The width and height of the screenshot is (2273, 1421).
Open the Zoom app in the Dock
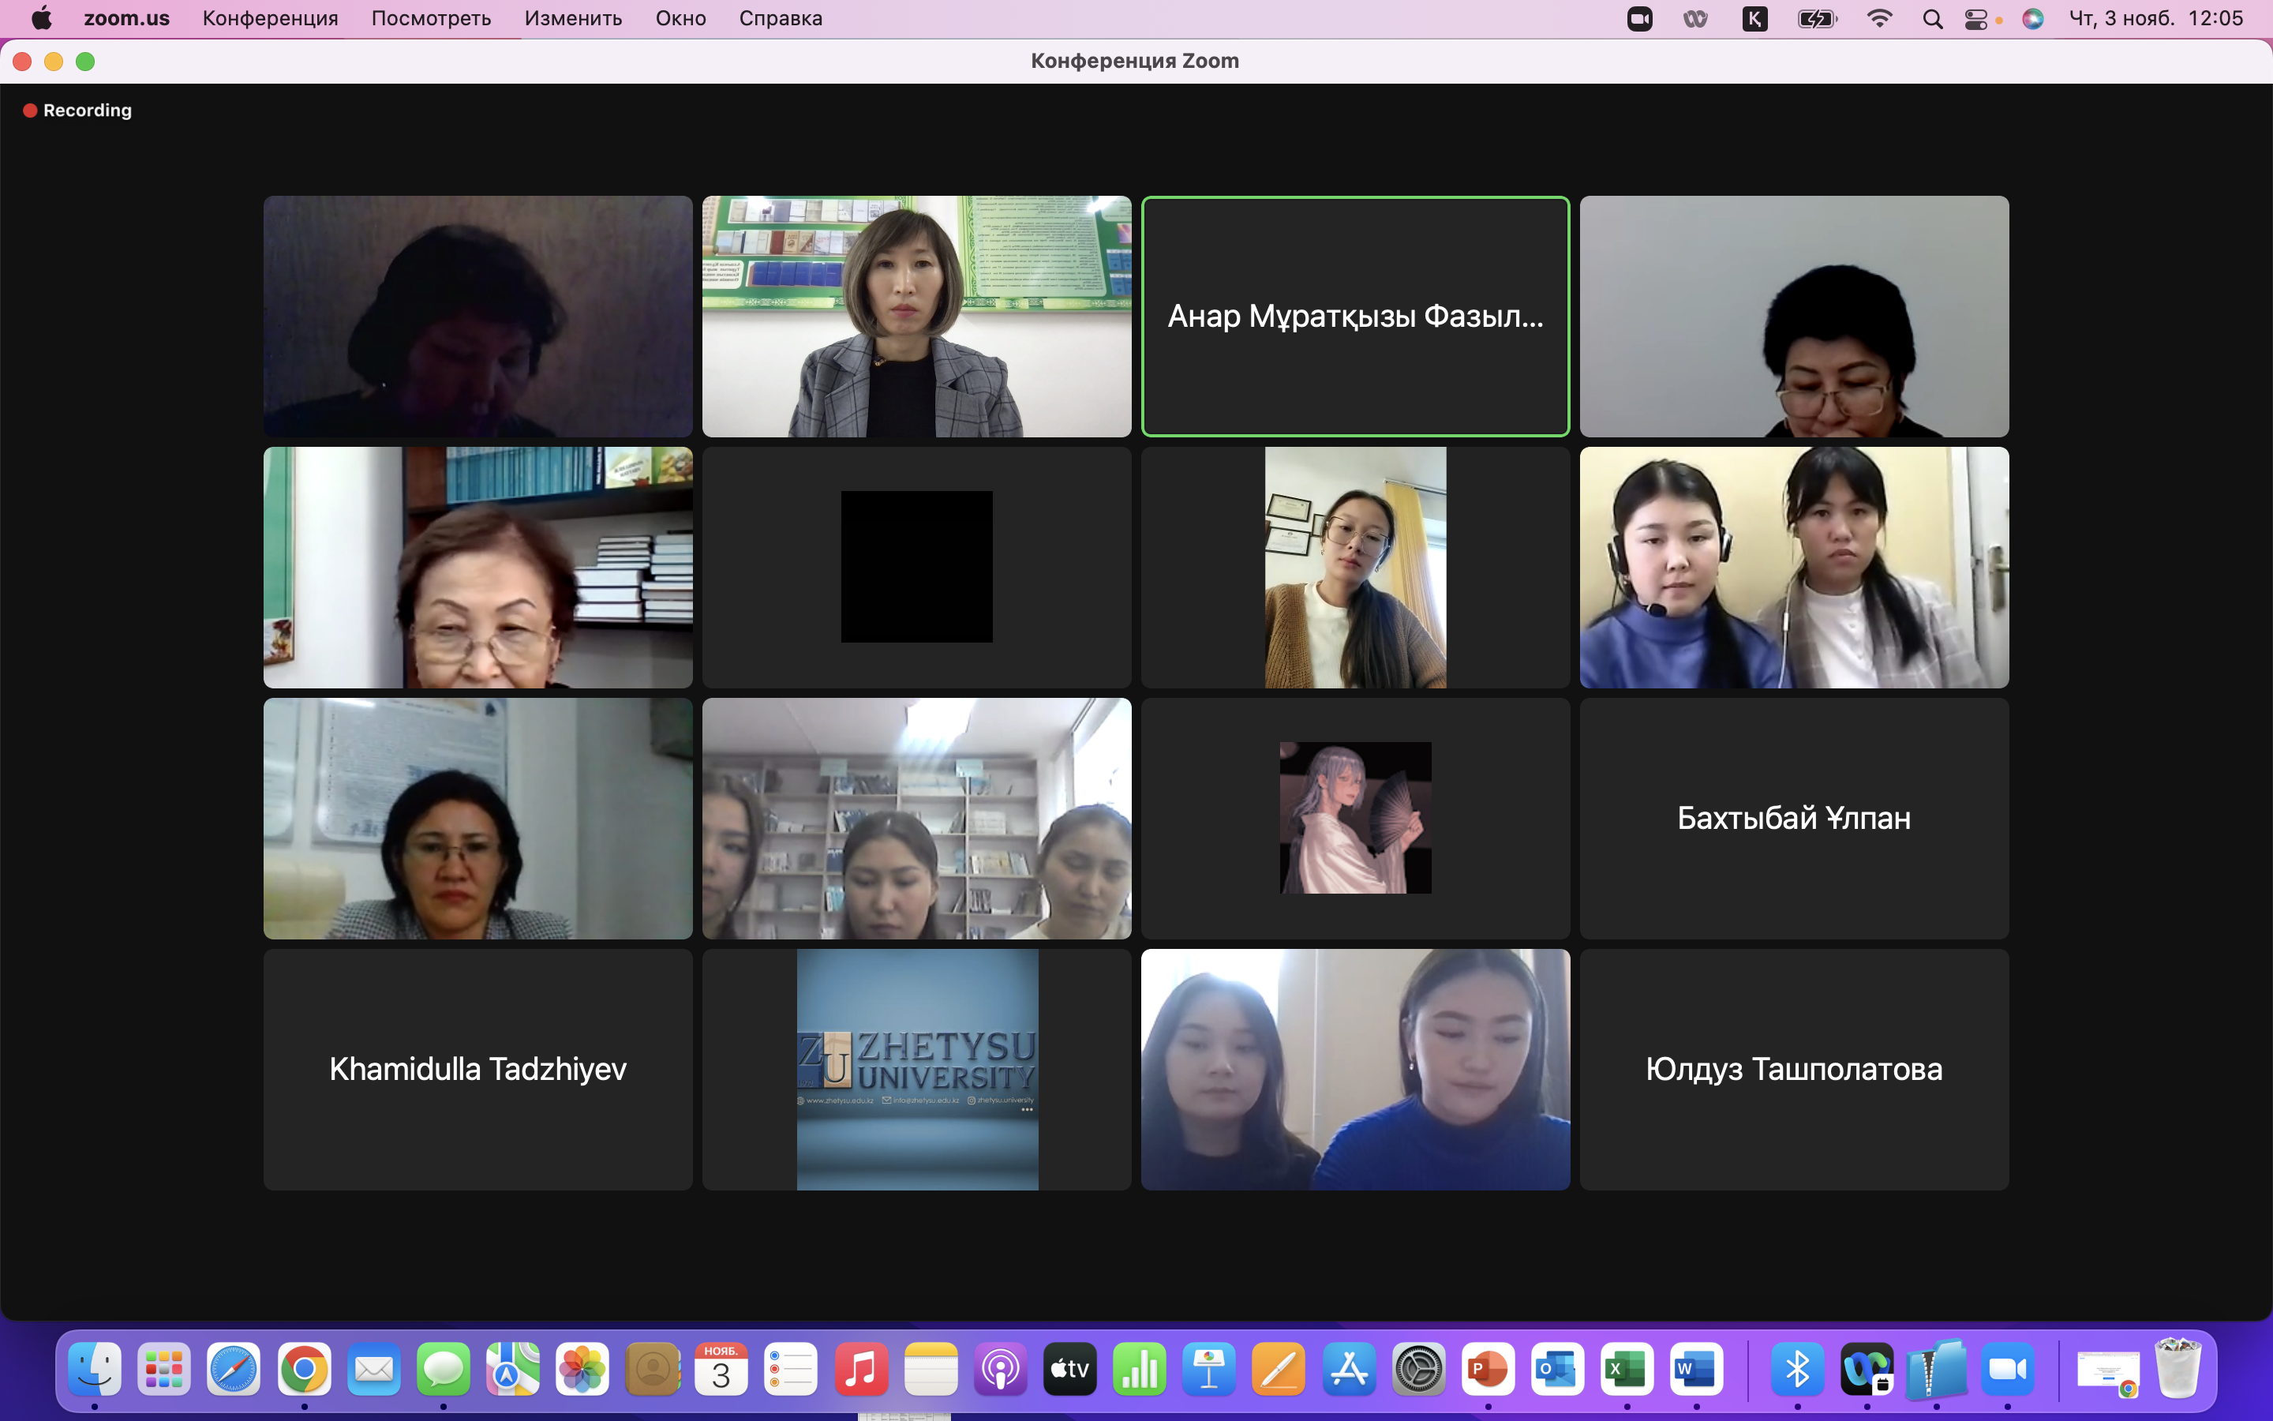click(2007, 1370)
